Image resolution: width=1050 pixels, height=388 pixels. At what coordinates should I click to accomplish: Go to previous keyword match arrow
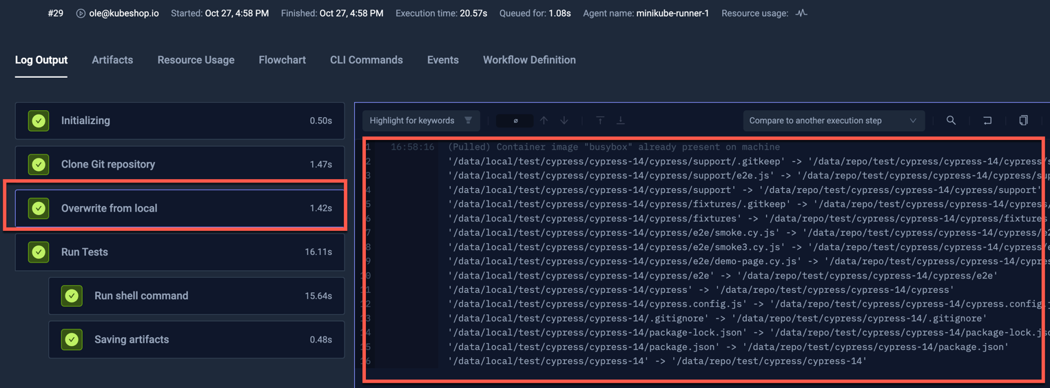(544, 121)
